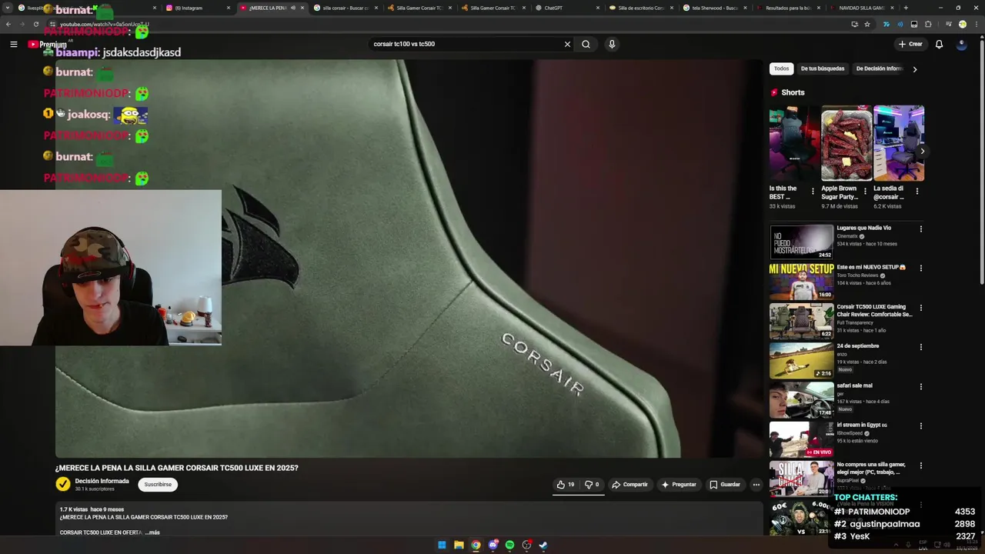Open the Crear dropdown
The image size is (985, 554).
coord(910,44)
